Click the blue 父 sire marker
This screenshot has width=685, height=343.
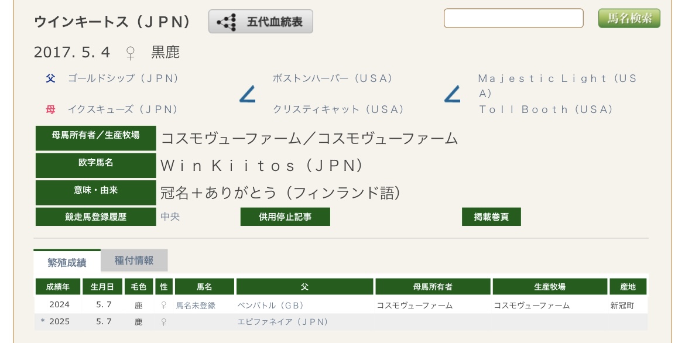coord(50,78)
